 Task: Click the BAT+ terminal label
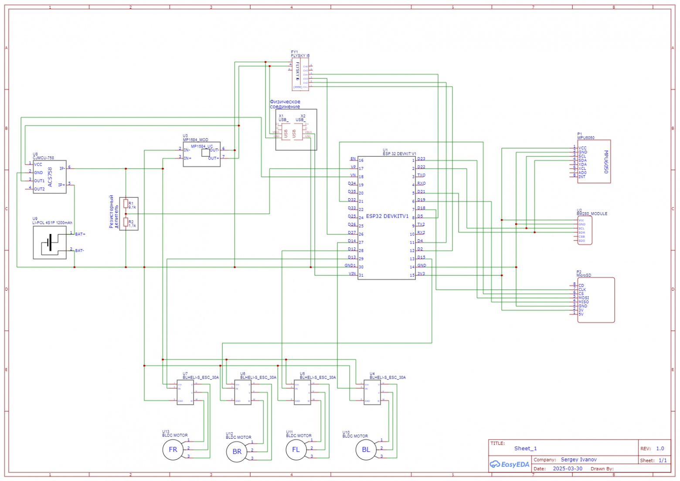80,234
